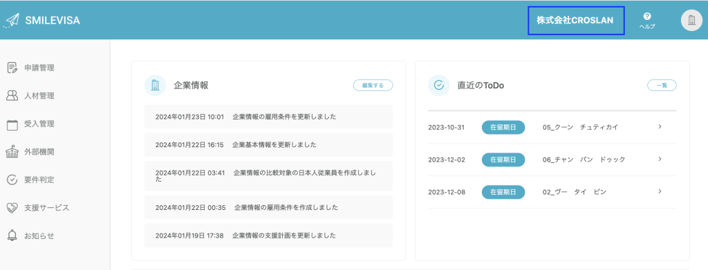708x270 pixels.
Task: Click the 要件判定 checkmark icon in the sidebar
Action: click(x=12, y=180)
